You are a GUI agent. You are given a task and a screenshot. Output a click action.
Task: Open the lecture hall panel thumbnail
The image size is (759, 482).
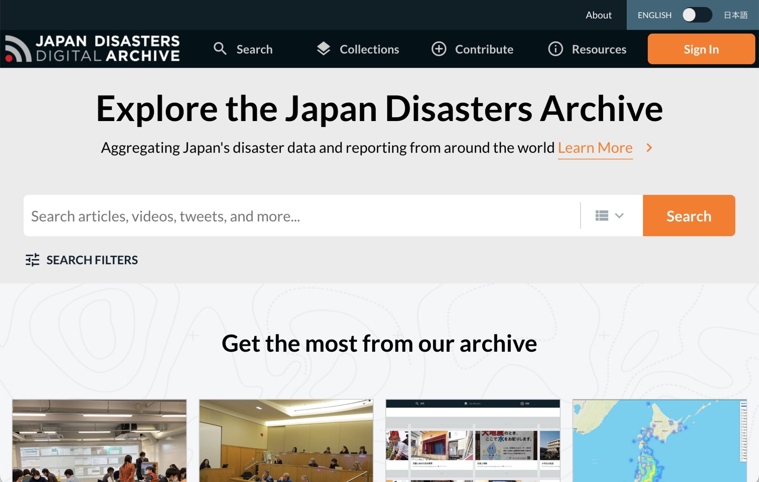(x=286, y=441)
